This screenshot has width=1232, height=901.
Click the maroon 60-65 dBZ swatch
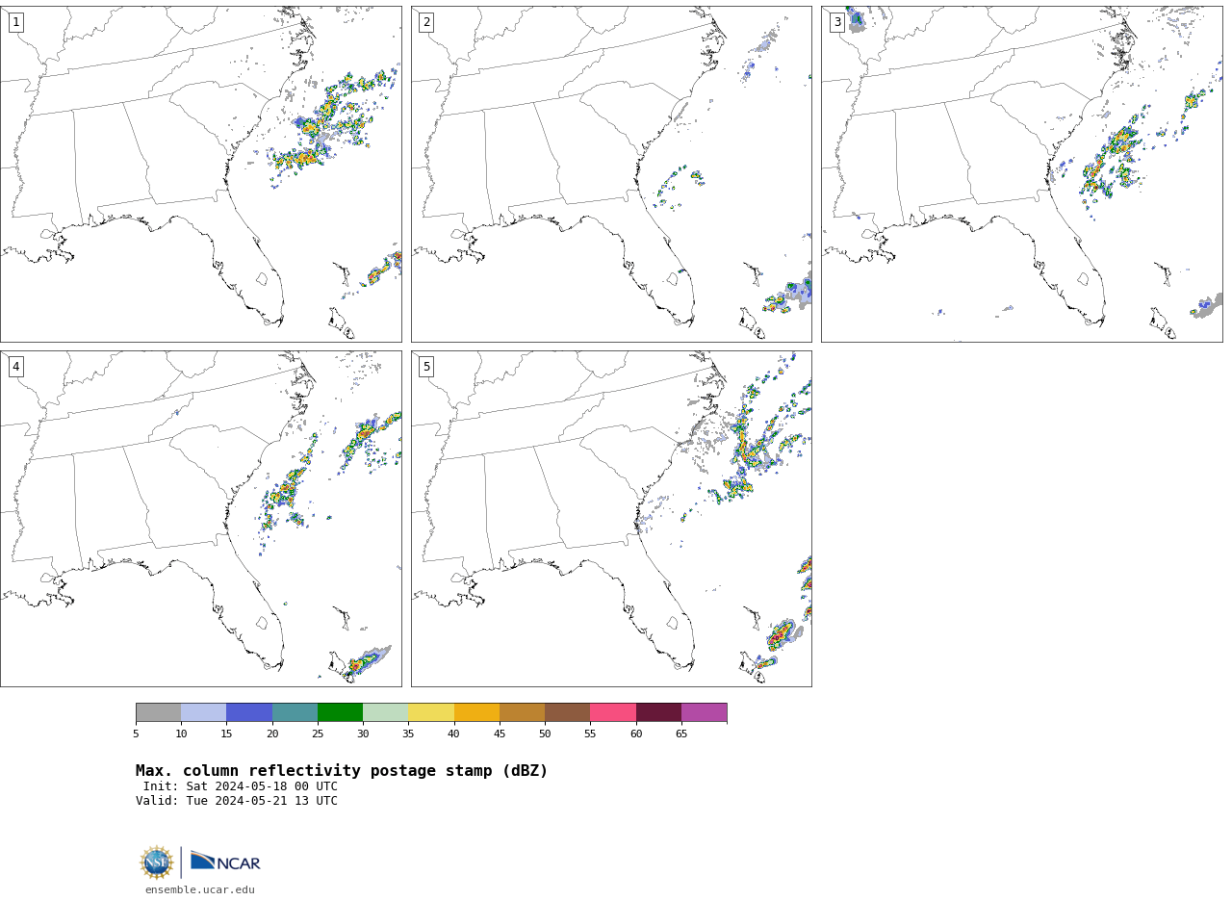tap(658, 712)
